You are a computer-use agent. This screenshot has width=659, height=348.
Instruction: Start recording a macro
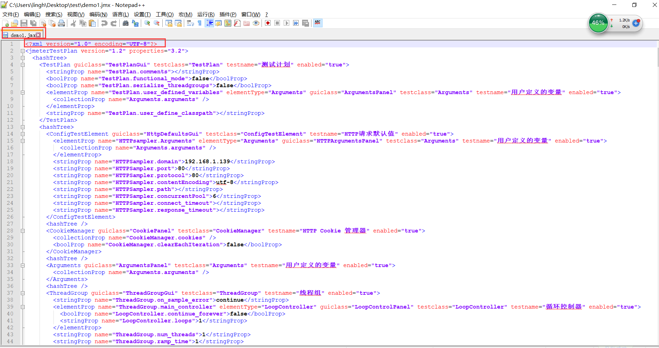[x=267, y=23]
